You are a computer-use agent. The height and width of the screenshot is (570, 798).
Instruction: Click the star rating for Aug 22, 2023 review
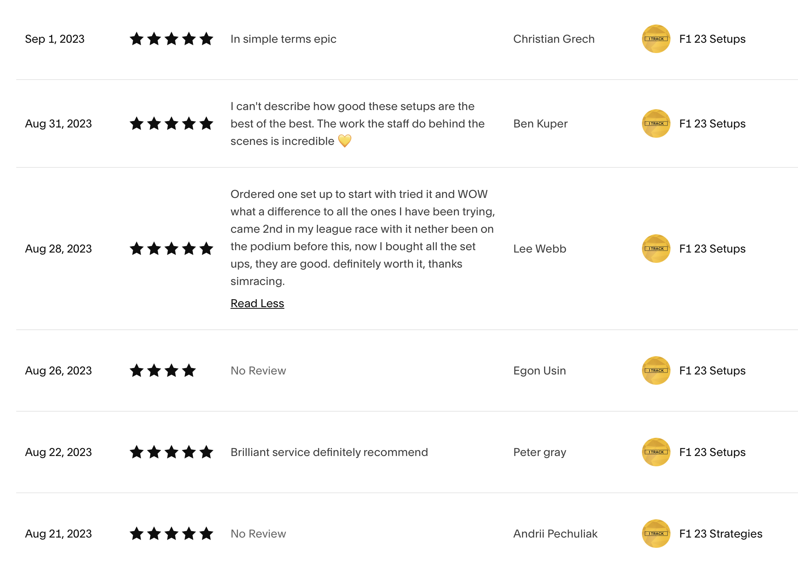click(x=171, y=452)
